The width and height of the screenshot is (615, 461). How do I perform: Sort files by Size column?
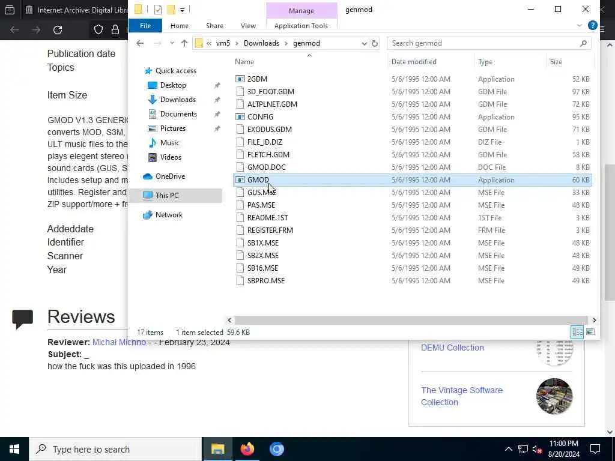556,62
